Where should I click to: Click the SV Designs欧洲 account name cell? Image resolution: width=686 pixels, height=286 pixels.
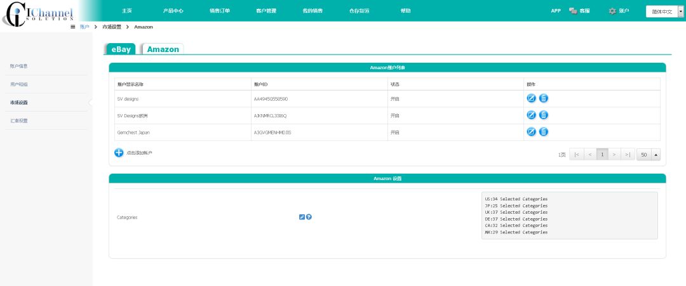point(183,115)
